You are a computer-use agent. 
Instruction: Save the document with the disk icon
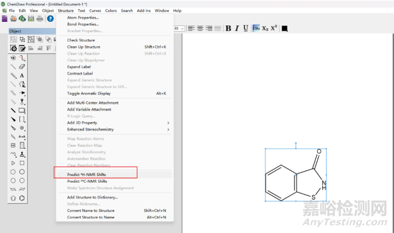coord(31,19)
